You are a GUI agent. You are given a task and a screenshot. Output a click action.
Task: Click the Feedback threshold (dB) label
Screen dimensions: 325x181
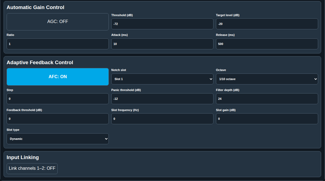point(24,110)
